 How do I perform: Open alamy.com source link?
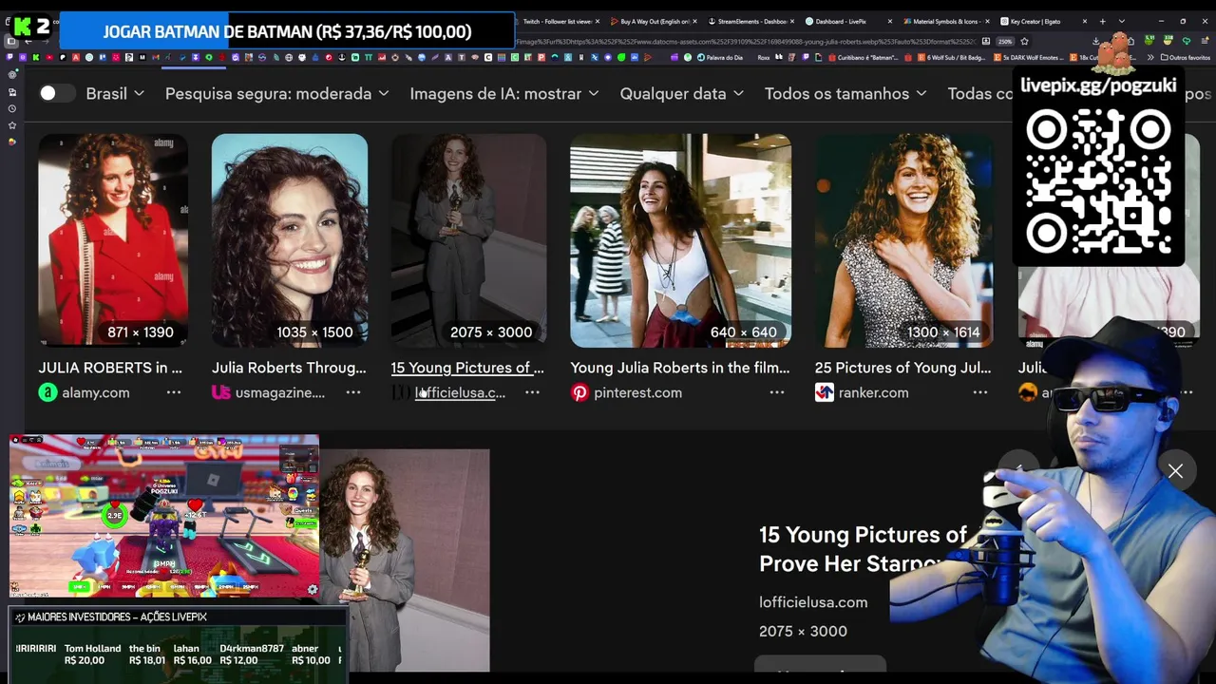click(95, 392)
